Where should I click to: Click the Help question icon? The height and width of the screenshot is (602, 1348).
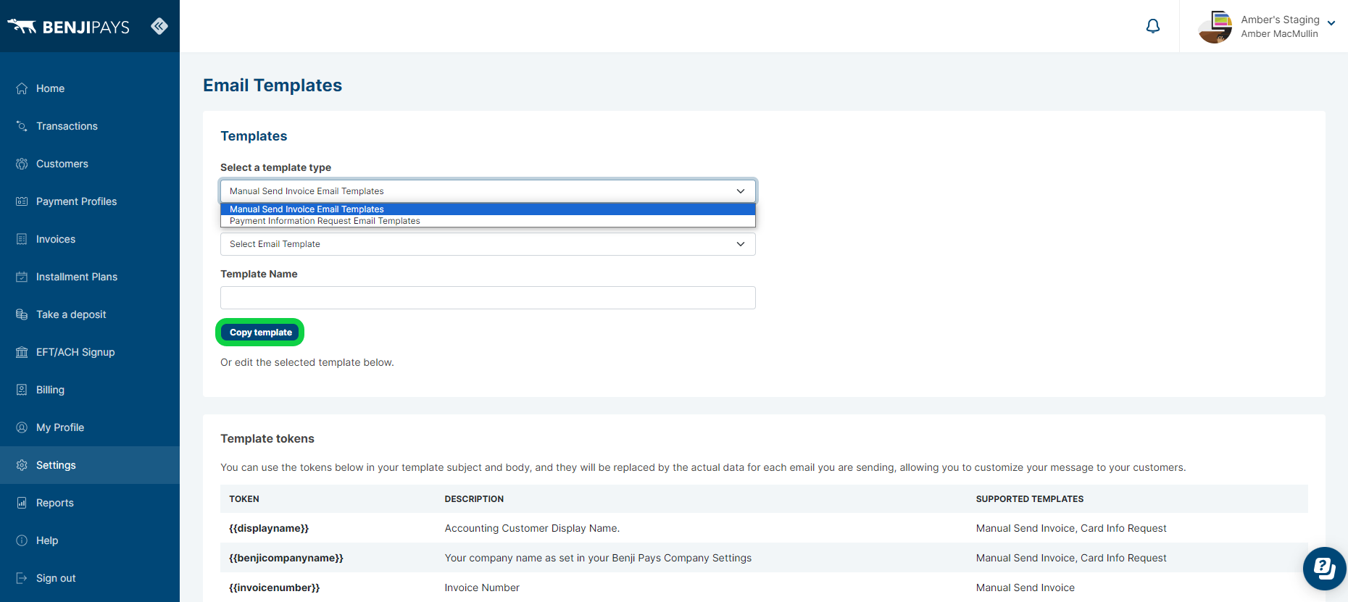coord(22,540)
